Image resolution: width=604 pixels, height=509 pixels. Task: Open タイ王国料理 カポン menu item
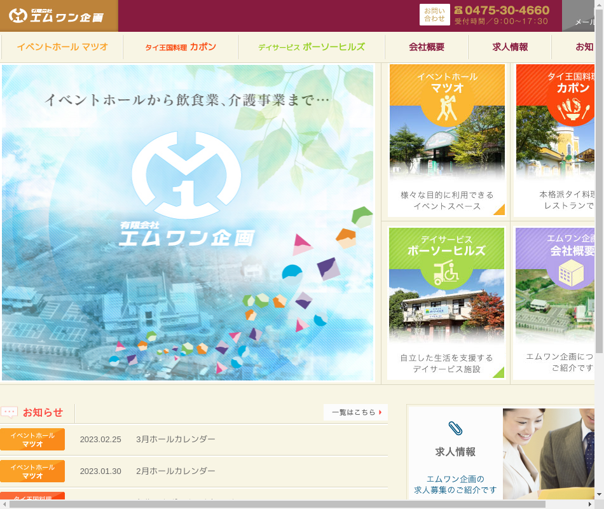click(x=181, y=47)
